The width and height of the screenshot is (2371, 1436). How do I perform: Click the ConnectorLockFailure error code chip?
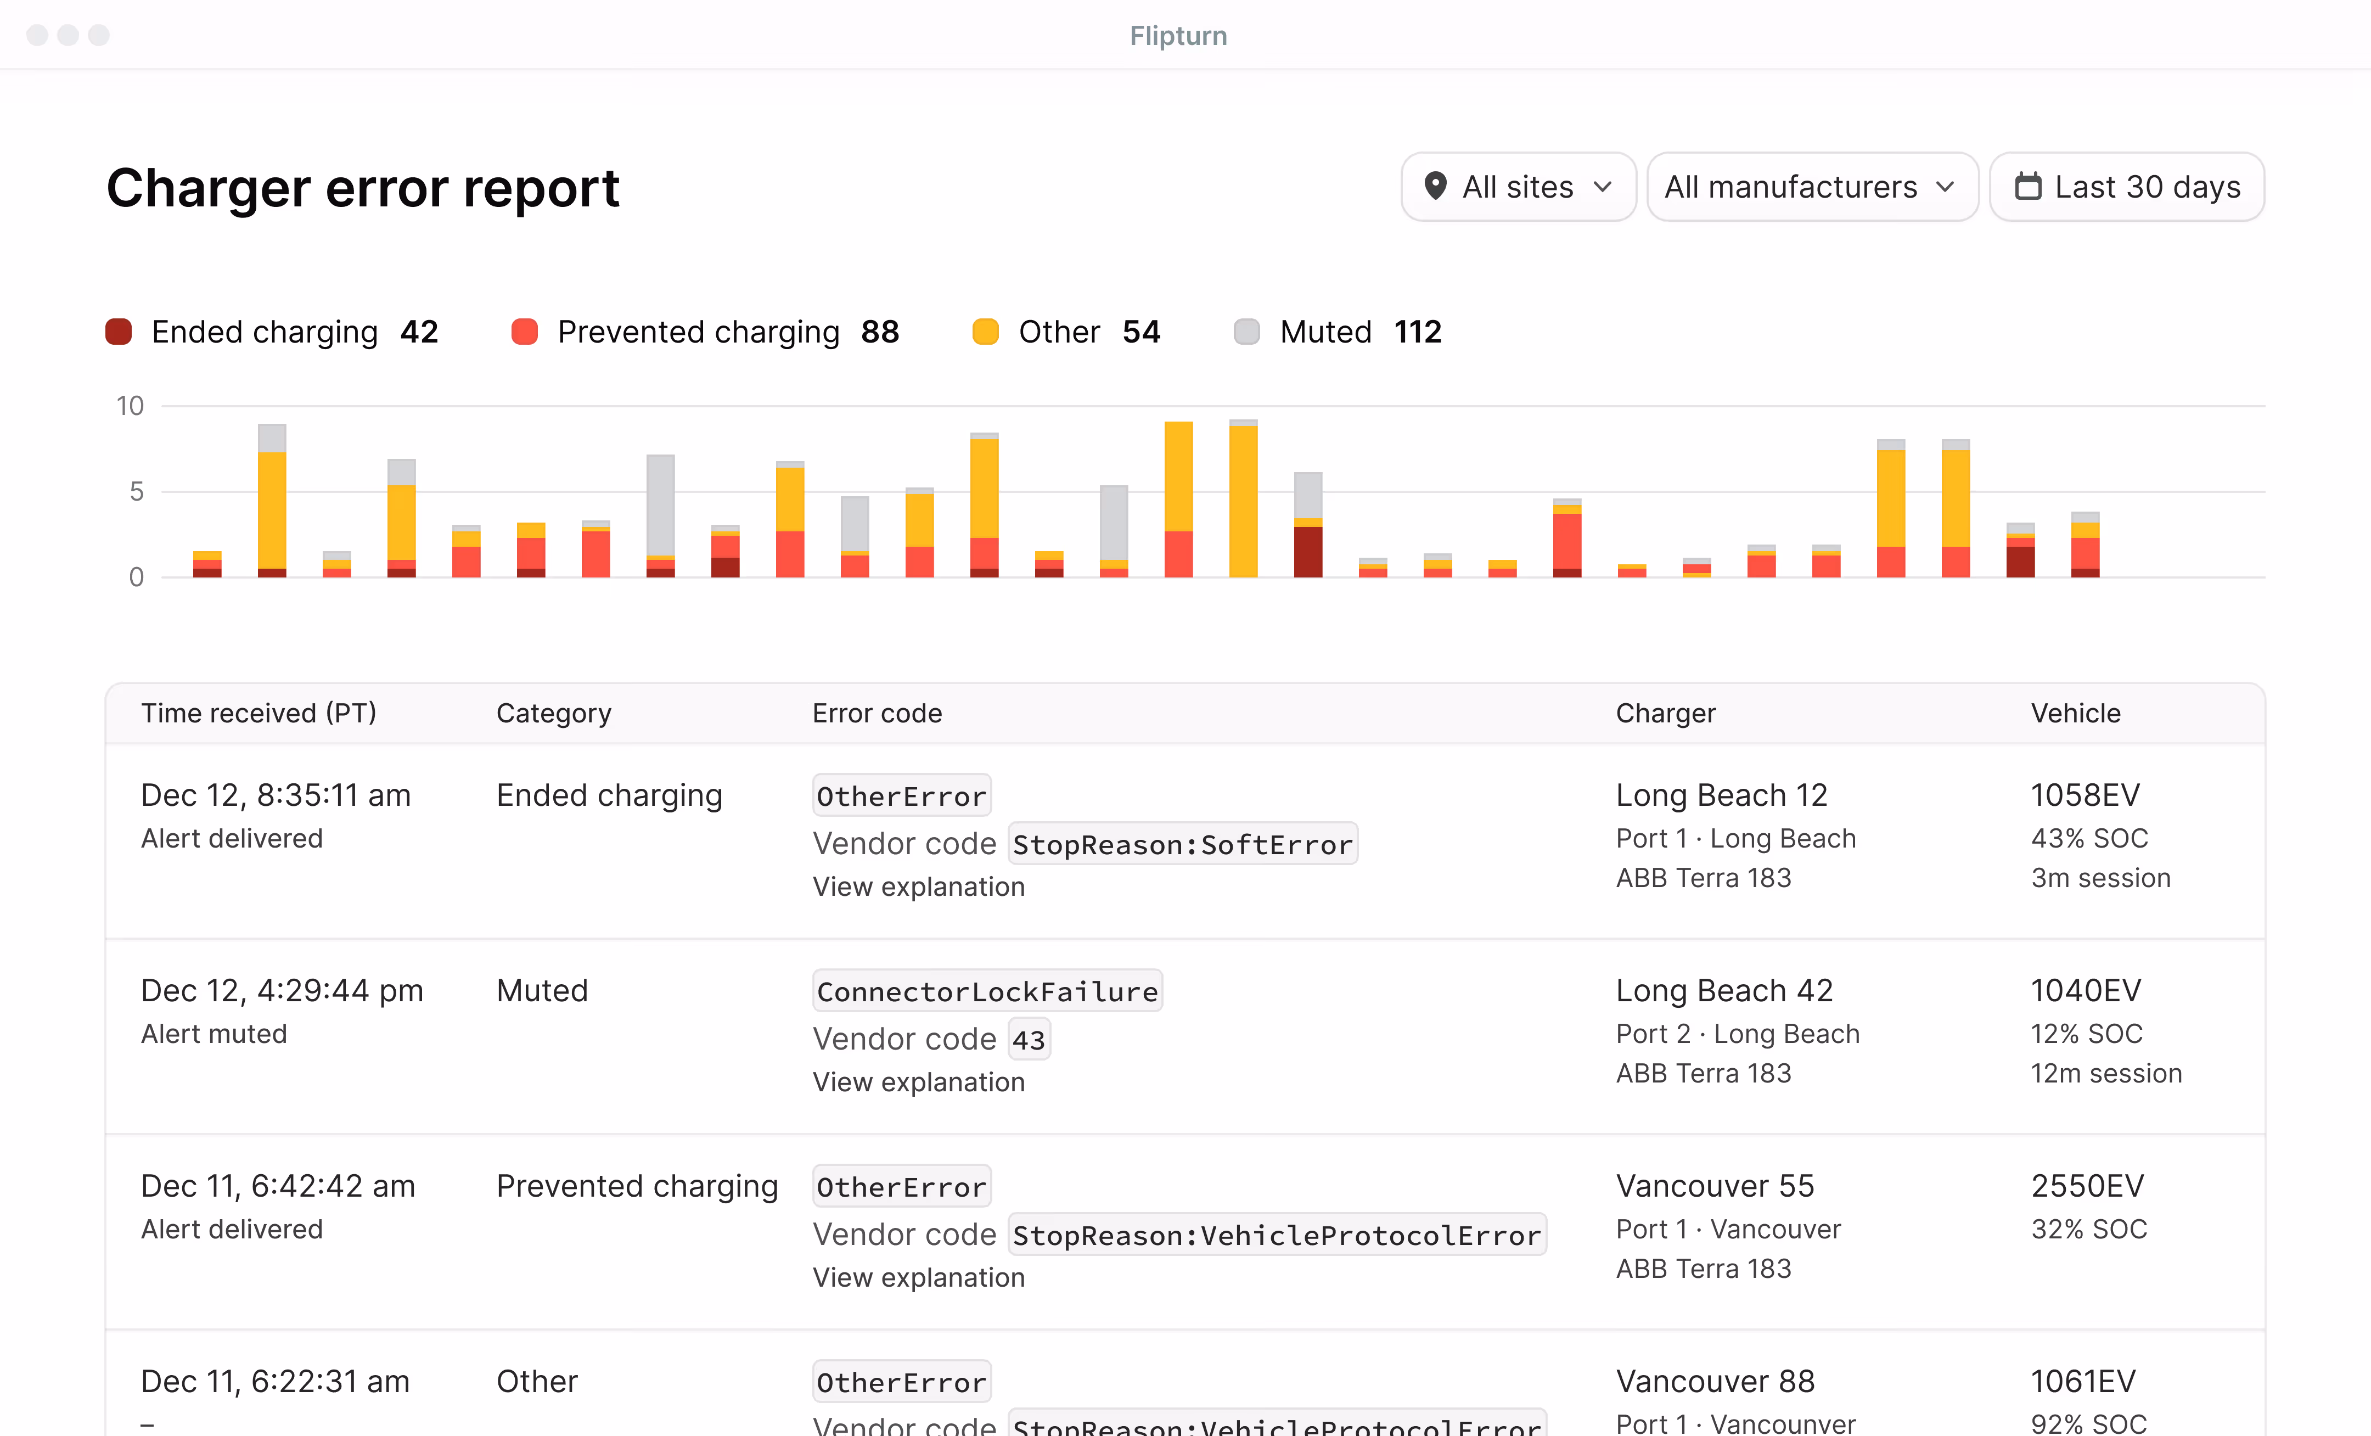click(x=986, y=990)
